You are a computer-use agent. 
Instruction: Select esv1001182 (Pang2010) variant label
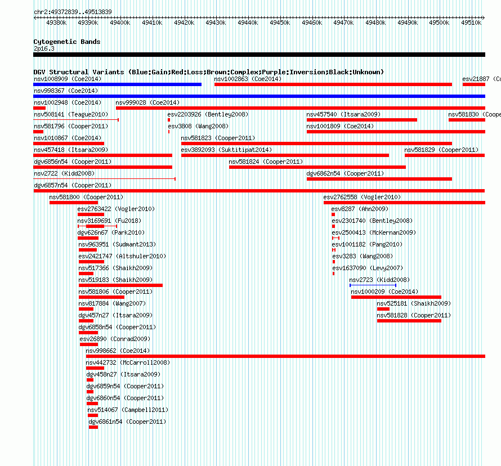pyautogui.click(x=367, y=244)
